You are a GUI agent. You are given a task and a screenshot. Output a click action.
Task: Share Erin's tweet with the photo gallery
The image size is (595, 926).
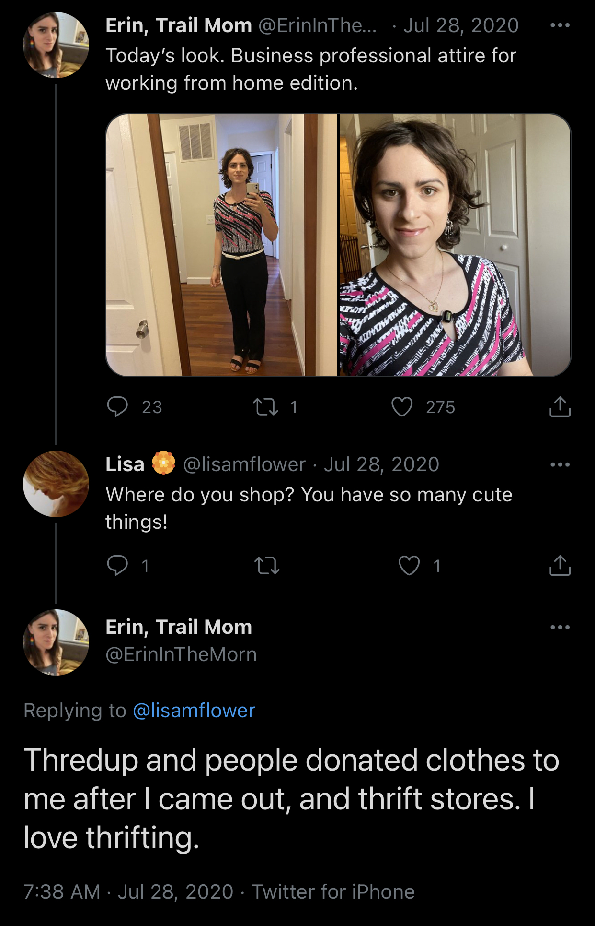click(560, 407)
